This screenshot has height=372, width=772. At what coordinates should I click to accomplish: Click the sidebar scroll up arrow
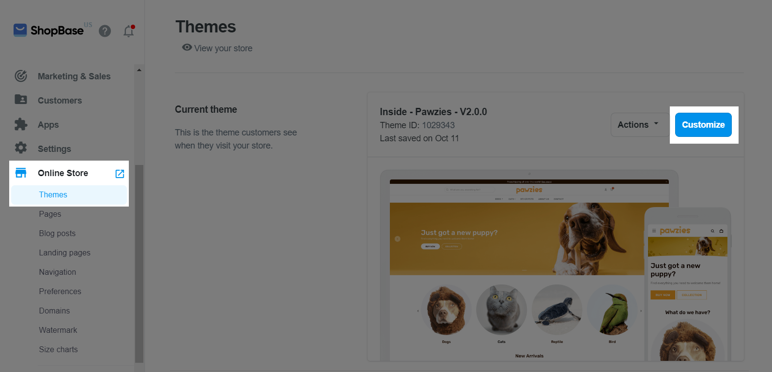pyautogui.click(x=139, y=70)
